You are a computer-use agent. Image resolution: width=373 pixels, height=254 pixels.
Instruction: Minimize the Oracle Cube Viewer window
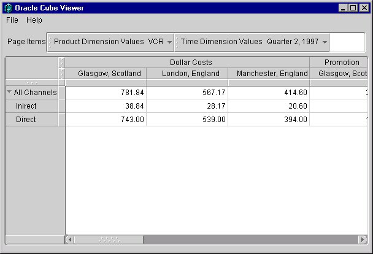coord(343,8)
